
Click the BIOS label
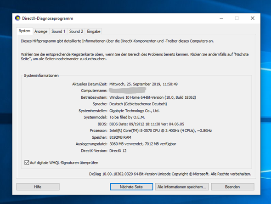click(x=102, y=124)
